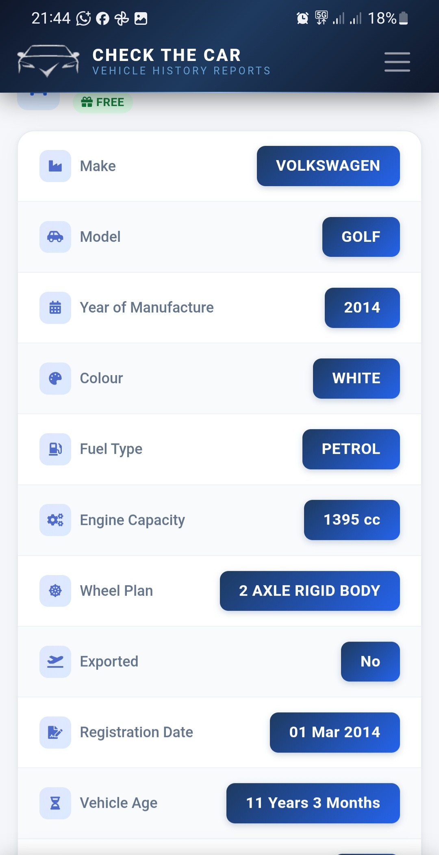Screen dimensions: 439x855
Task: Tap the WHITE colour value badge
Action: click(x=356, y=378)
